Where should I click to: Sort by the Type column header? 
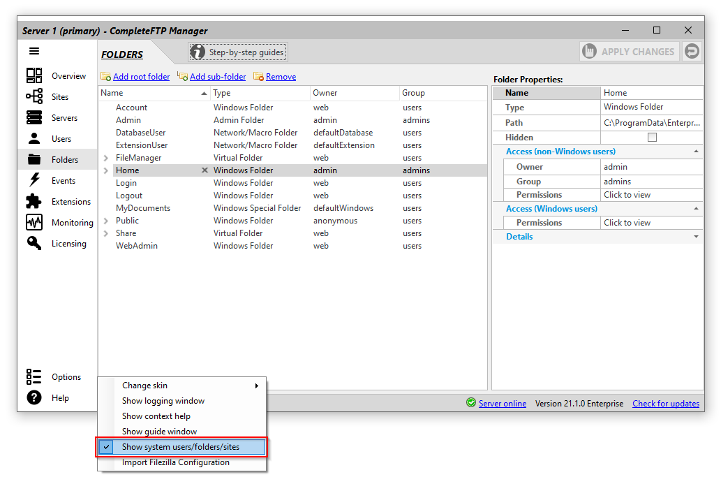pyautogui.click(x=260, y=93)
